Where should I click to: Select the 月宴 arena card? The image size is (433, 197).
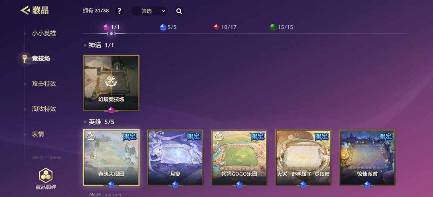pos(175,158)
